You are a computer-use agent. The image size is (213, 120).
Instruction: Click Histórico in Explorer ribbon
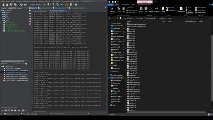(189, 13)
